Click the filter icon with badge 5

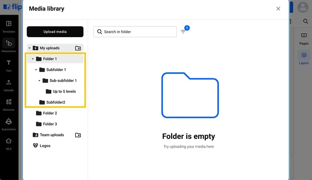[x=183, y=32]
